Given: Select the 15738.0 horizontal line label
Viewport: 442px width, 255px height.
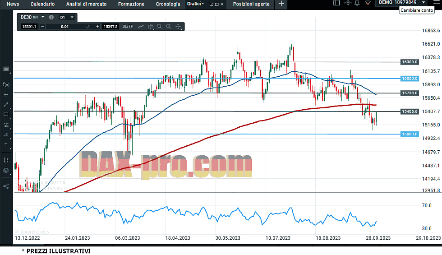Looking at the screenshot, I should click(410, 93).
